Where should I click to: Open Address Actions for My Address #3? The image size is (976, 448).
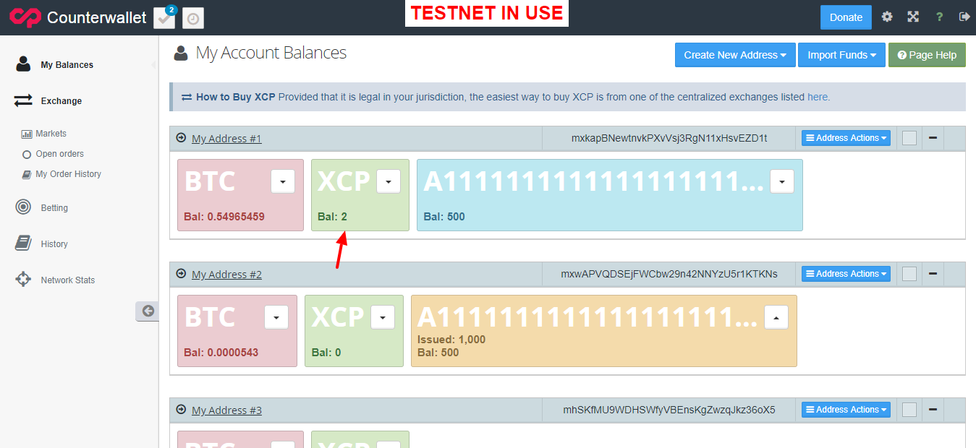point(846,410)
